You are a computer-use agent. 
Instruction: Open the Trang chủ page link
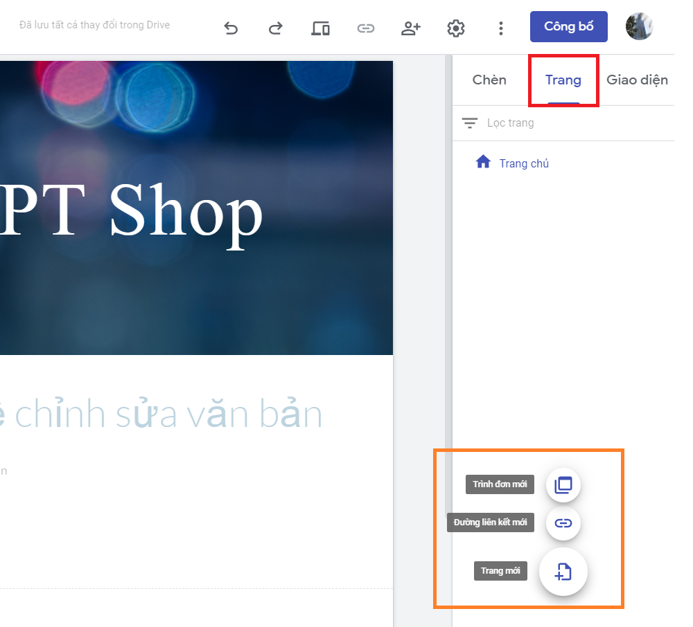523,163
